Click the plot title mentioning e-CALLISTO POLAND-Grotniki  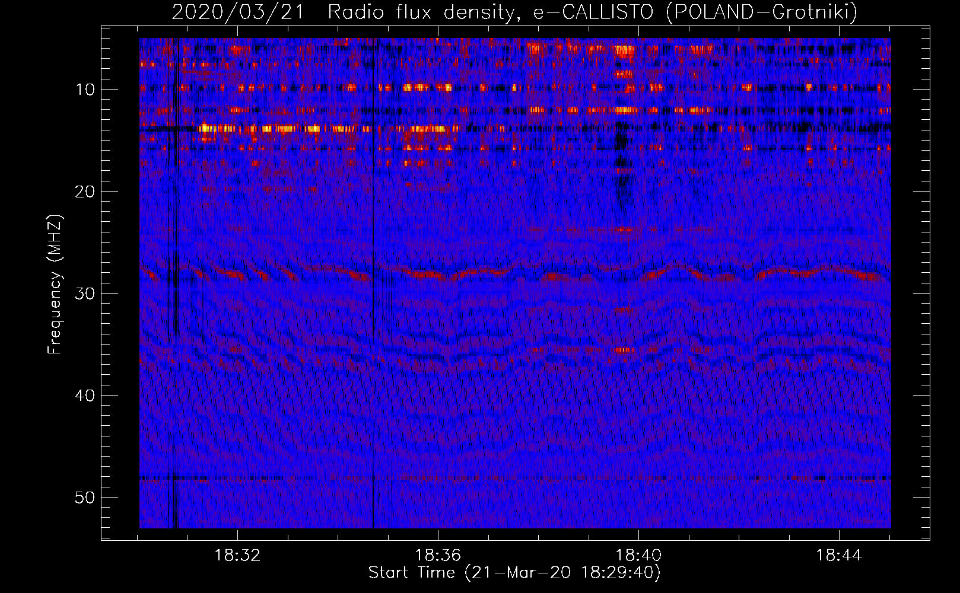pos(514,12)
